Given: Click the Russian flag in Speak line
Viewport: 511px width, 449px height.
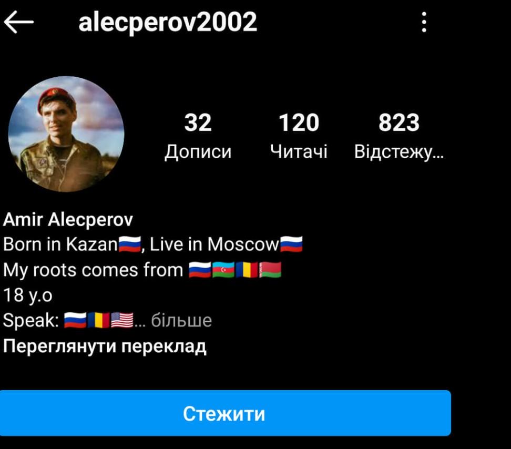Looking at the screenshot, I should pyautogui.click(x=75, y=320).
